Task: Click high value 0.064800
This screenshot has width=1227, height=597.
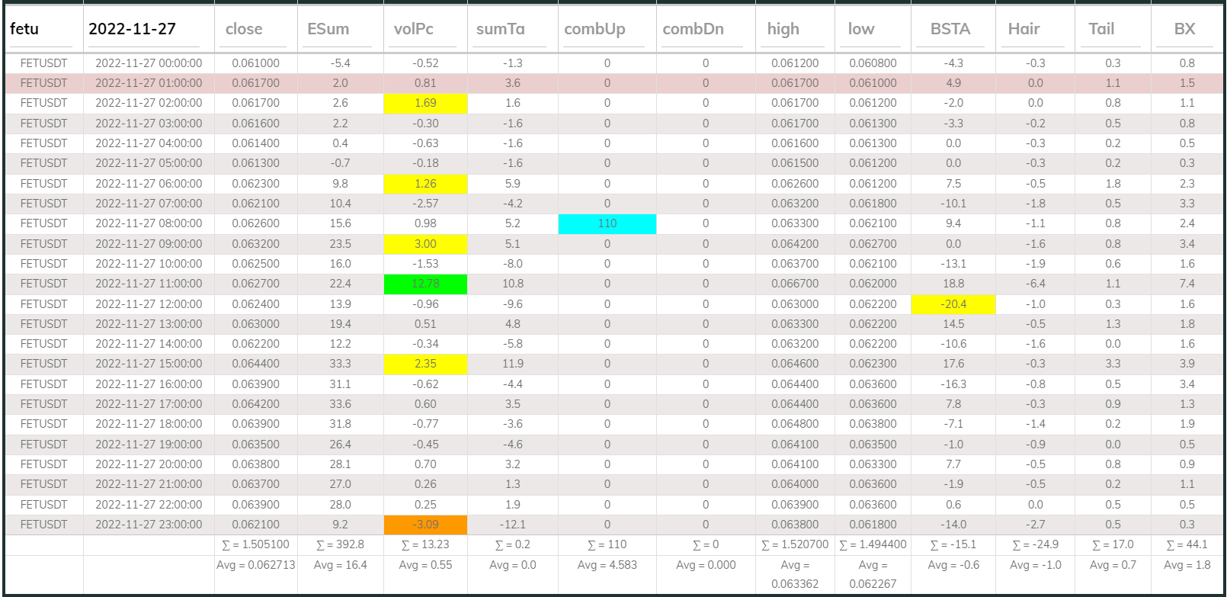Action: click(x=795, y=424)
